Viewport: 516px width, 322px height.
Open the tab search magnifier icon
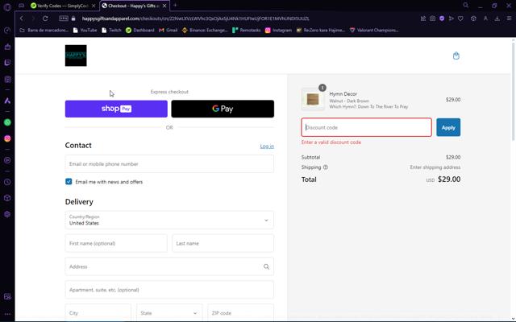tap(466, 6)
